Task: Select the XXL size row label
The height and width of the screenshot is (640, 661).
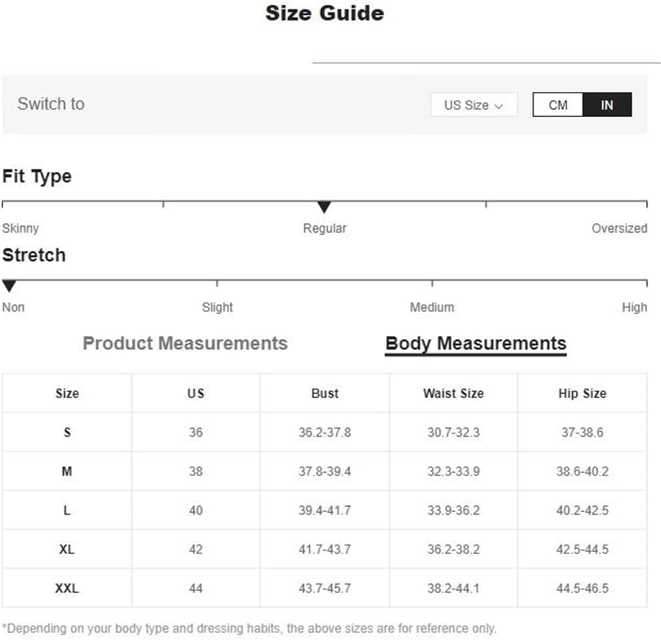Action: pos(67,589)
